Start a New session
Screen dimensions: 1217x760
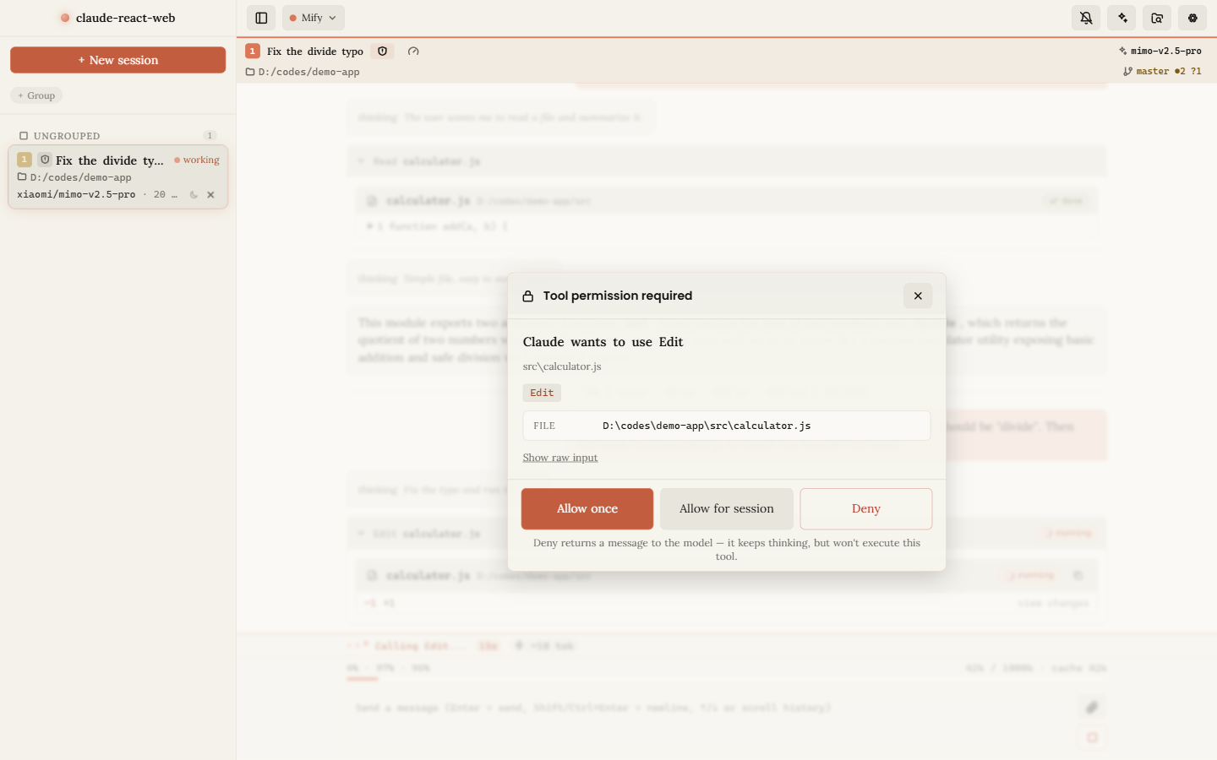117,60
